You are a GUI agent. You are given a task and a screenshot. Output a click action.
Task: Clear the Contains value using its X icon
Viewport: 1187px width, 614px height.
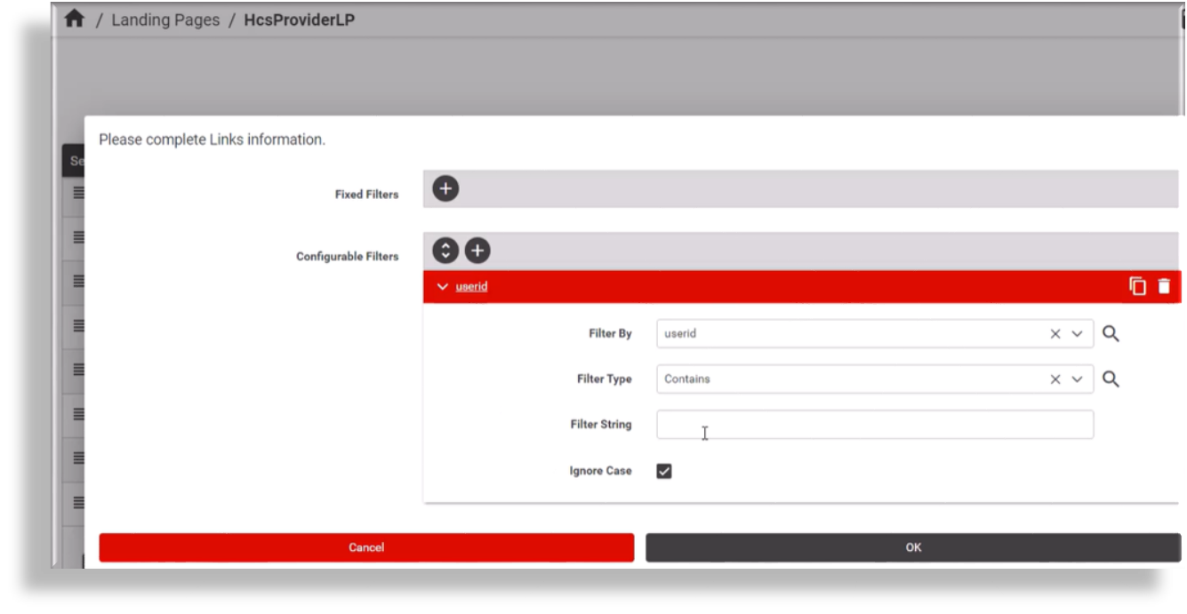[x=1057, y=379]
